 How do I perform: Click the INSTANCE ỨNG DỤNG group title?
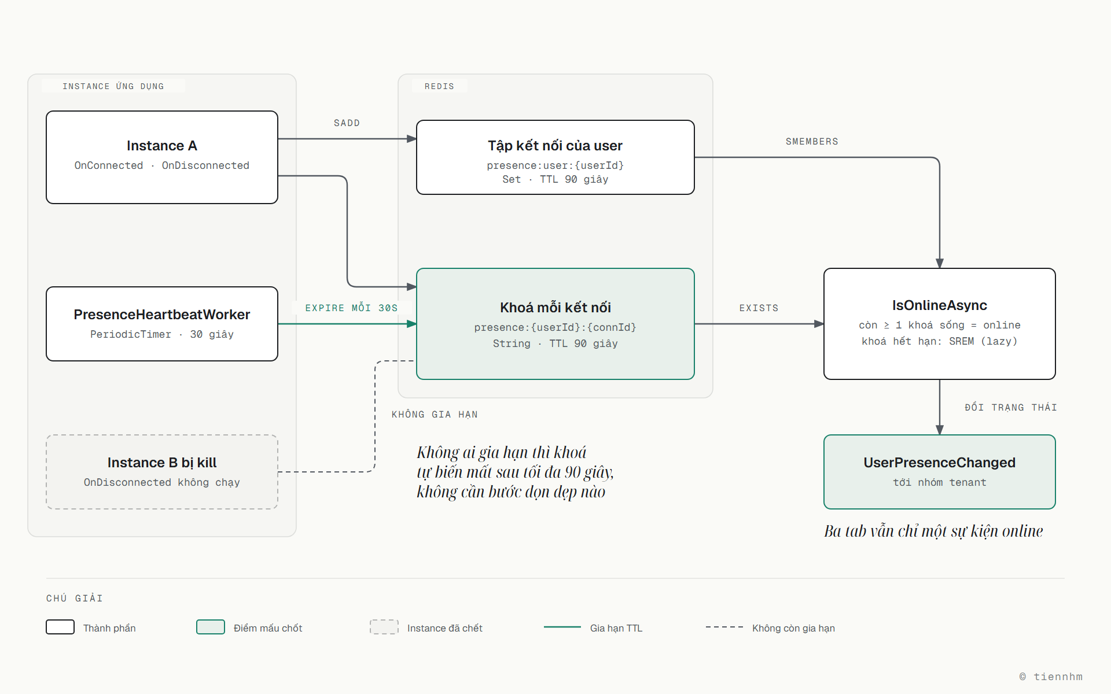pyautogui.click(x=113, y=86)
